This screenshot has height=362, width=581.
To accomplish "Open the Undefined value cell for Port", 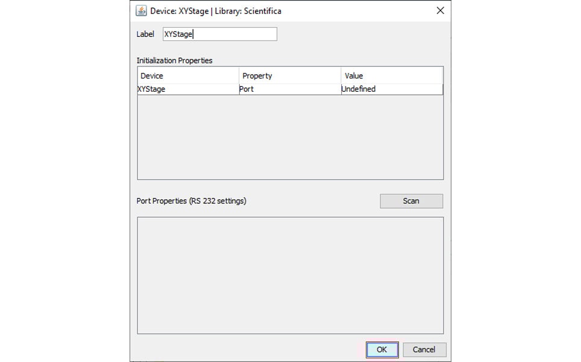I will pos(391,89).
